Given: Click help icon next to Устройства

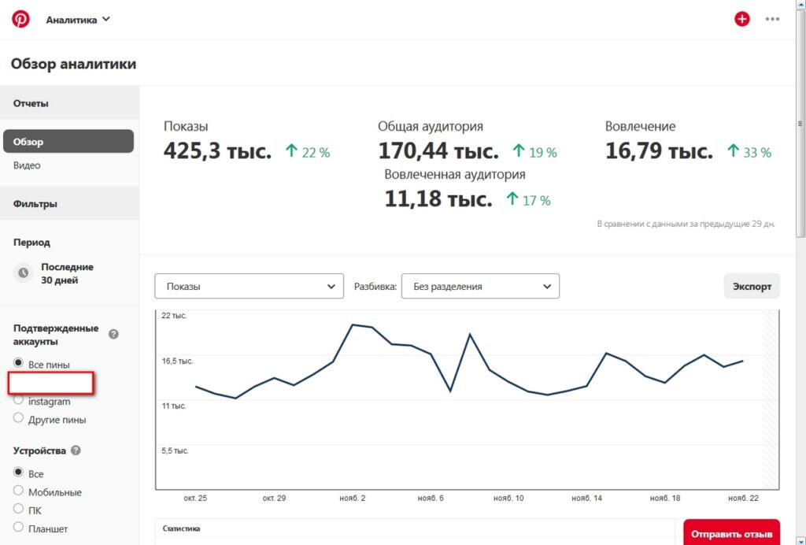Looking at the screenshot, I should 76,450.
